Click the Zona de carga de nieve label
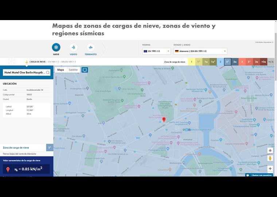 [x=16, y=148]
